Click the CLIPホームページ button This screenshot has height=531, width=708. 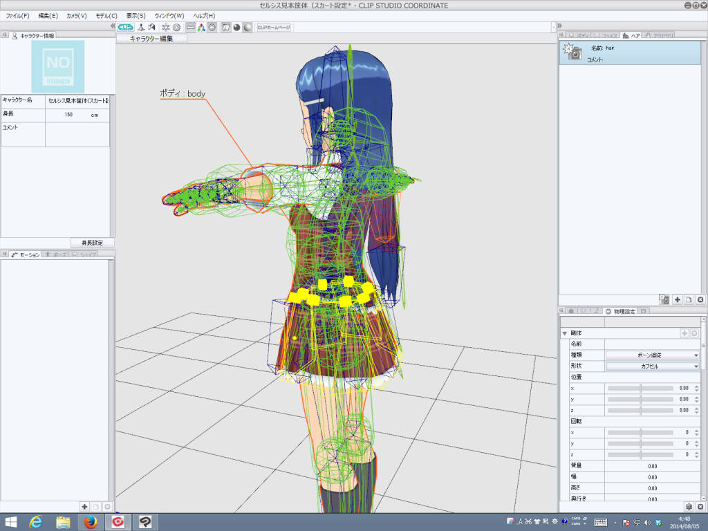[274, 28]
